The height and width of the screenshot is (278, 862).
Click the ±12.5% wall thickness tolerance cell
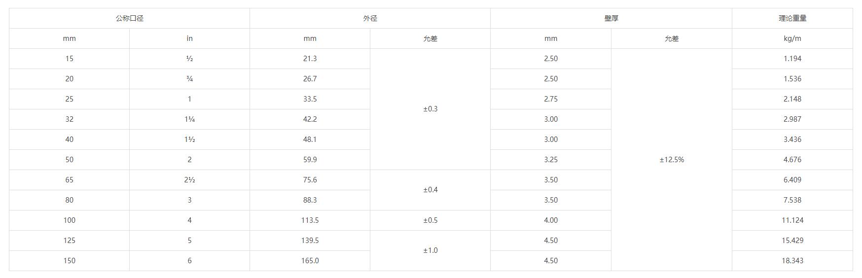point(671,160)
